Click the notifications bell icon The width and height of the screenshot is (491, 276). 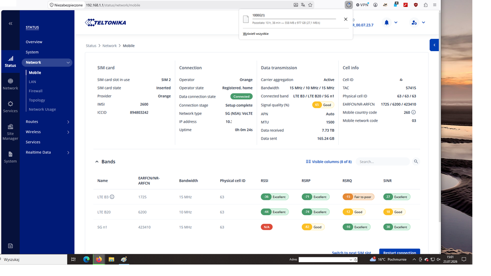[386, 23]
